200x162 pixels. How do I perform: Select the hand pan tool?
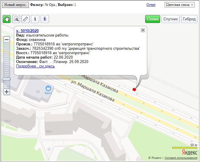(7, 19)
